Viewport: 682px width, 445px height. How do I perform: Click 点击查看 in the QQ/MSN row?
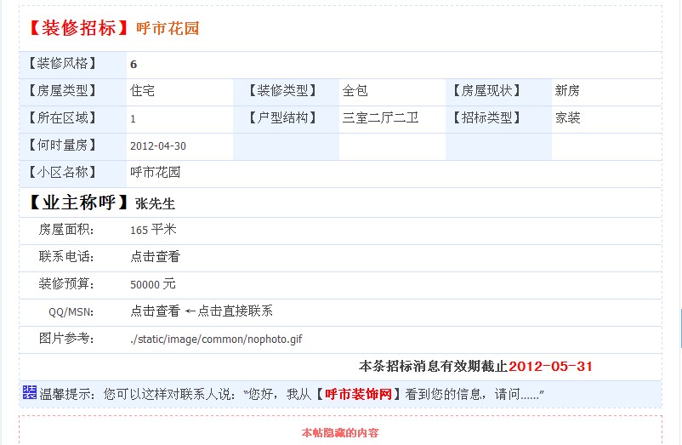point(155,311)
